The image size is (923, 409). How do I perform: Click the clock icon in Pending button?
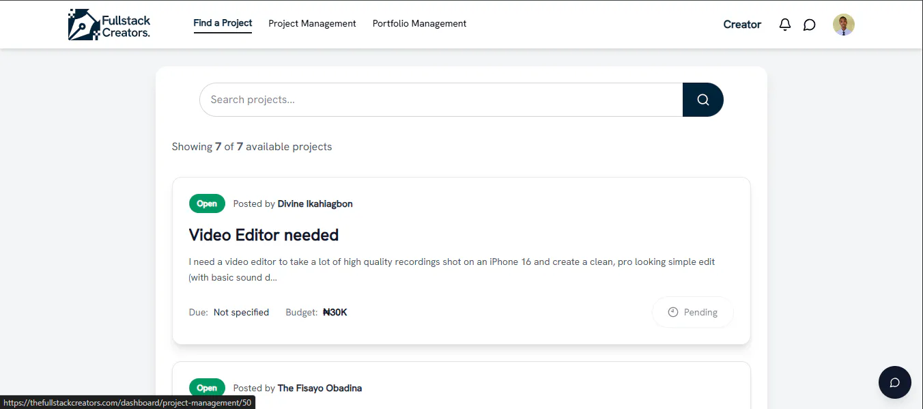(x=673, y=312)
